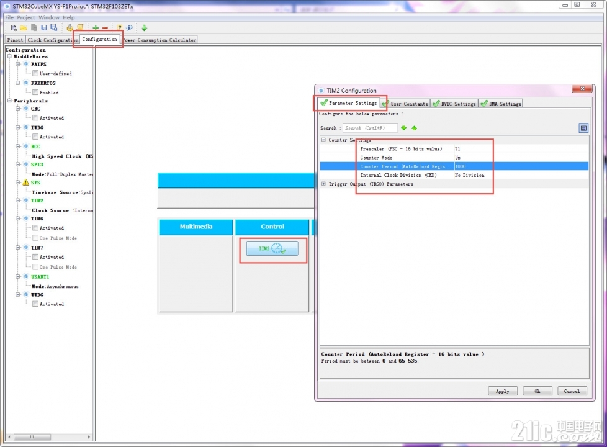Switch to the User Constants tab

pos(405,104)
